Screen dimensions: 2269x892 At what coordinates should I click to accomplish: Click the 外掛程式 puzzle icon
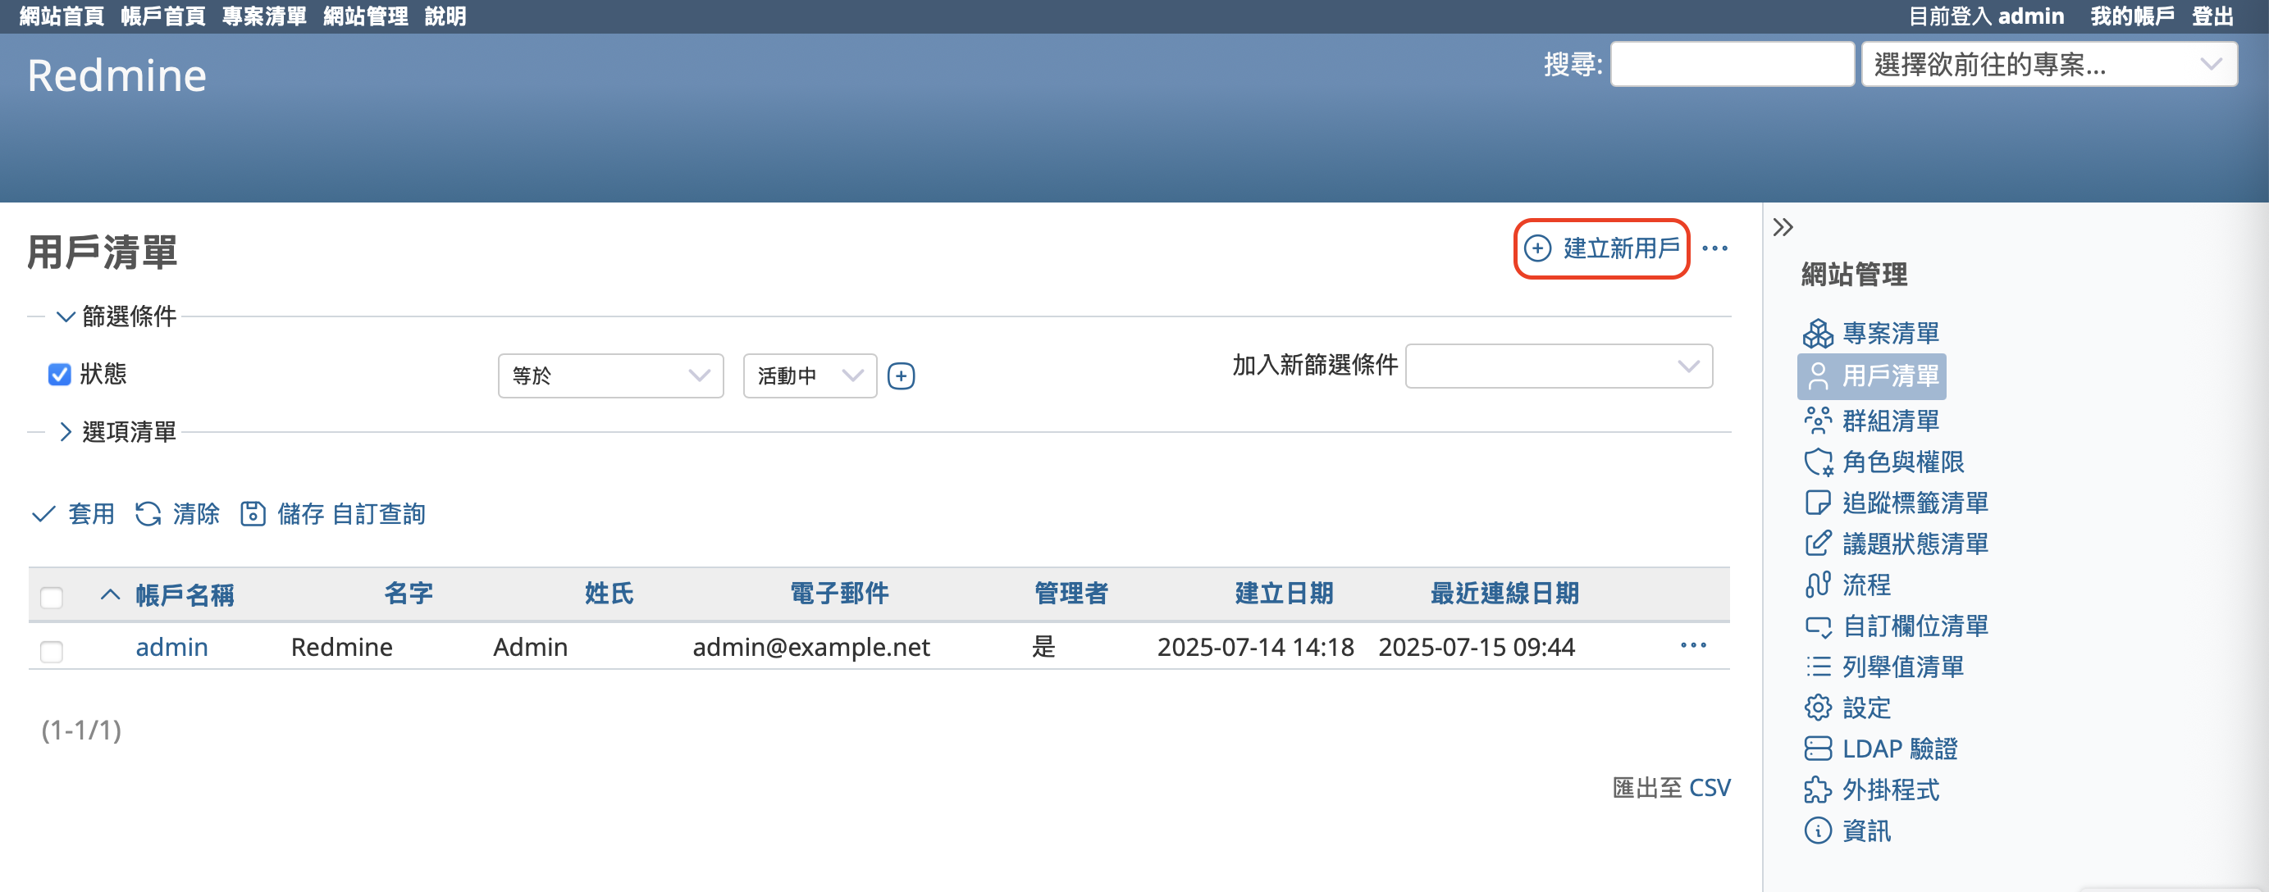pyautogui.click(x=1817, y=790)
